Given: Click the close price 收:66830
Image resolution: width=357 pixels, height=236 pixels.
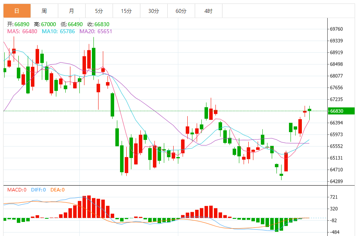Looking at the screenshot, I should pyautogui.click(x=99, y=24).
